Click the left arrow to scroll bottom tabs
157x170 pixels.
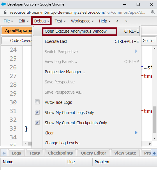tap(4, 153)
